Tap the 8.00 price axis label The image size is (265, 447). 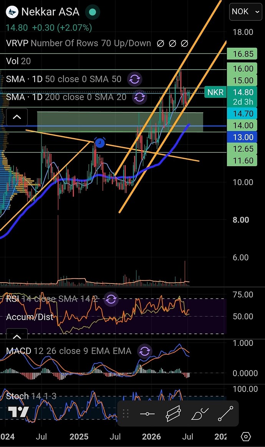click(241, 220)
